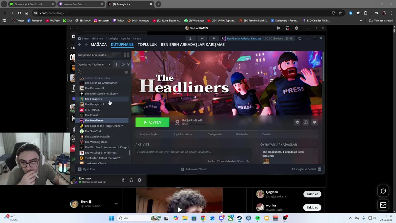This screenshot has height=223, width=396.
Task: Open The Headliners achievements gear icon
Action: [177, 122]
